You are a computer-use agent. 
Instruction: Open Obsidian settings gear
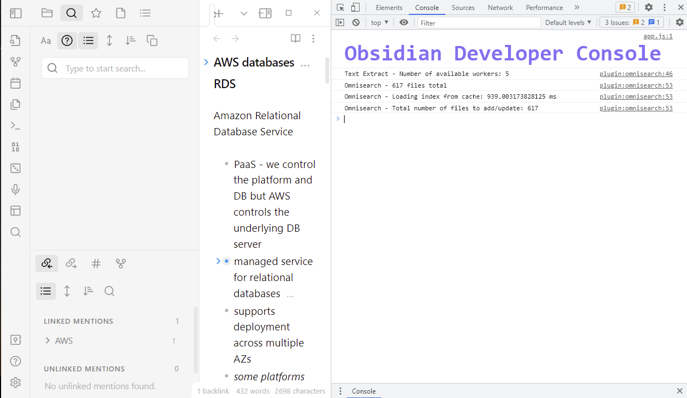click(16, 382)
